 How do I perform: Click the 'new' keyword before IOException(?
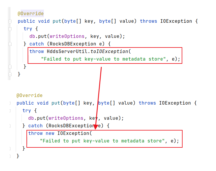pyautogui.click(x=50, y=133)
